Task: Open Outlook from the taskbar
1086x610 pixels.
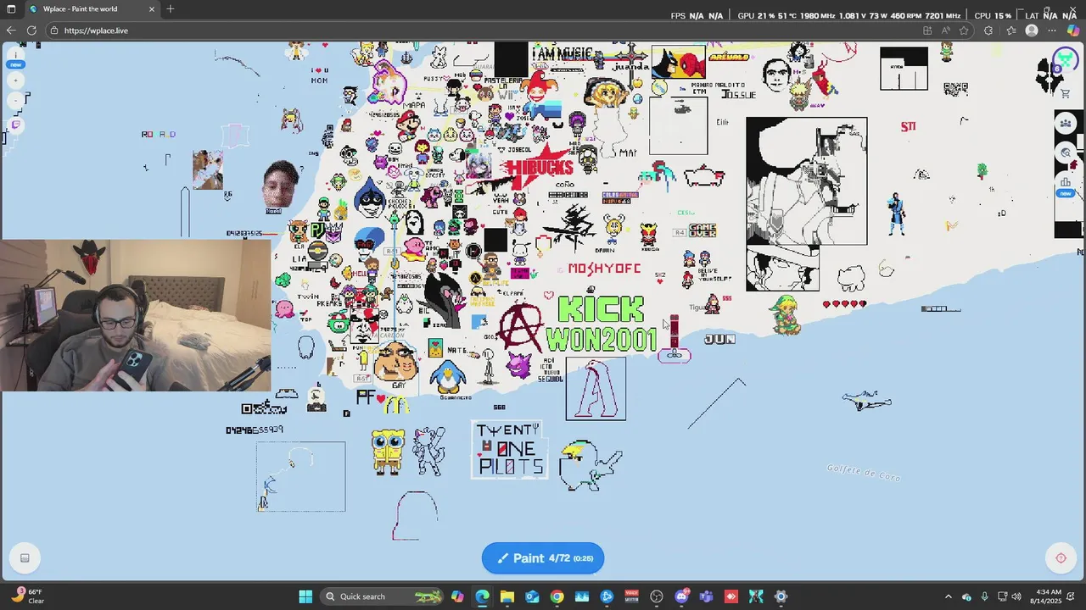Action: 532,596
